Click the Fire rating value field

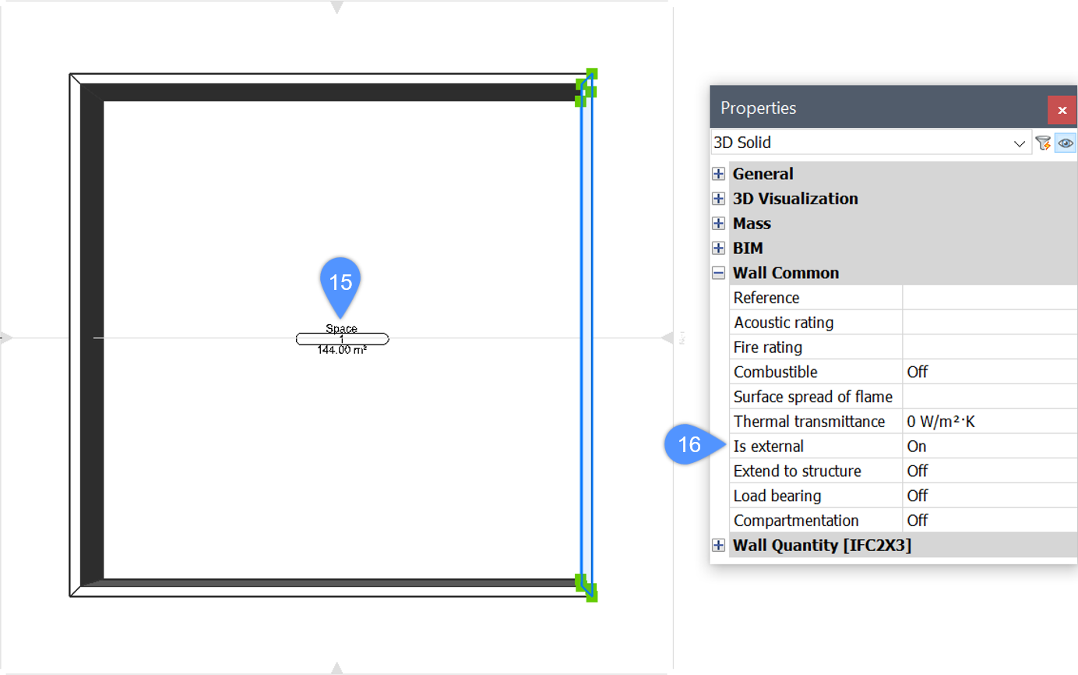[988, 347]
